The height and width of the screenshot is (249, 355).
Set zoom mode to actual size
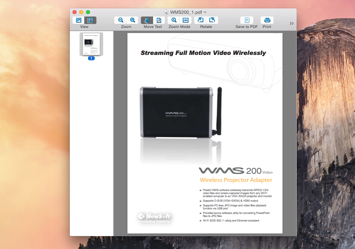(174, 20)
